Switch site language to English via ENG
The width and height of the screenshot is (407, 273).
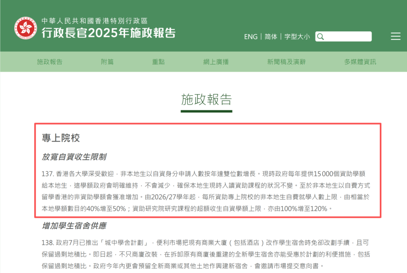(x=251, y=37)
